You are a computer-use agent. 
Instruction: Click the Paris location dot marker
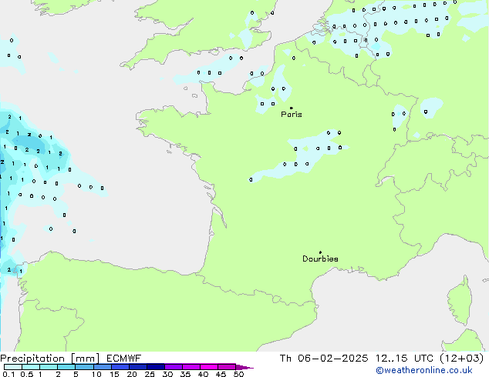tap(292, 108)
